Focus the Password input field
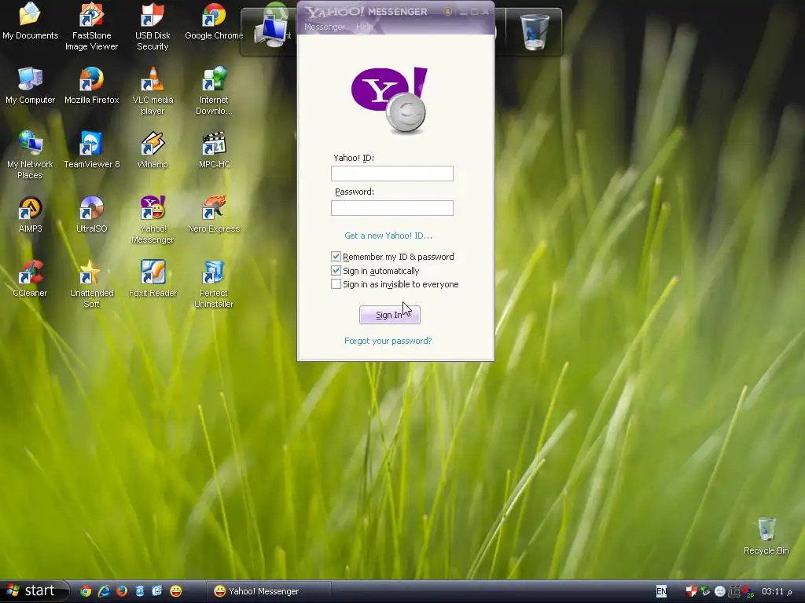The image size is (805, 603). tap(392, 207)
